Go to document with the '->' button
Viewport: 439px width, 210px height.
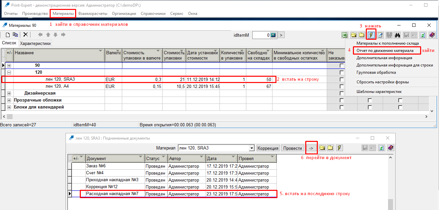(x=311, y=148)
